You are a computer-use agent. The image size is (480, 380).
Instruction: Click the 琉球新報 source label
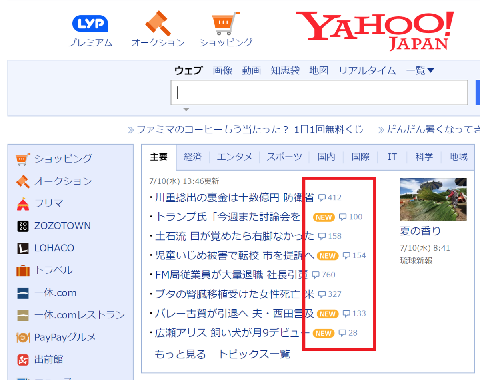pos(416,261)
